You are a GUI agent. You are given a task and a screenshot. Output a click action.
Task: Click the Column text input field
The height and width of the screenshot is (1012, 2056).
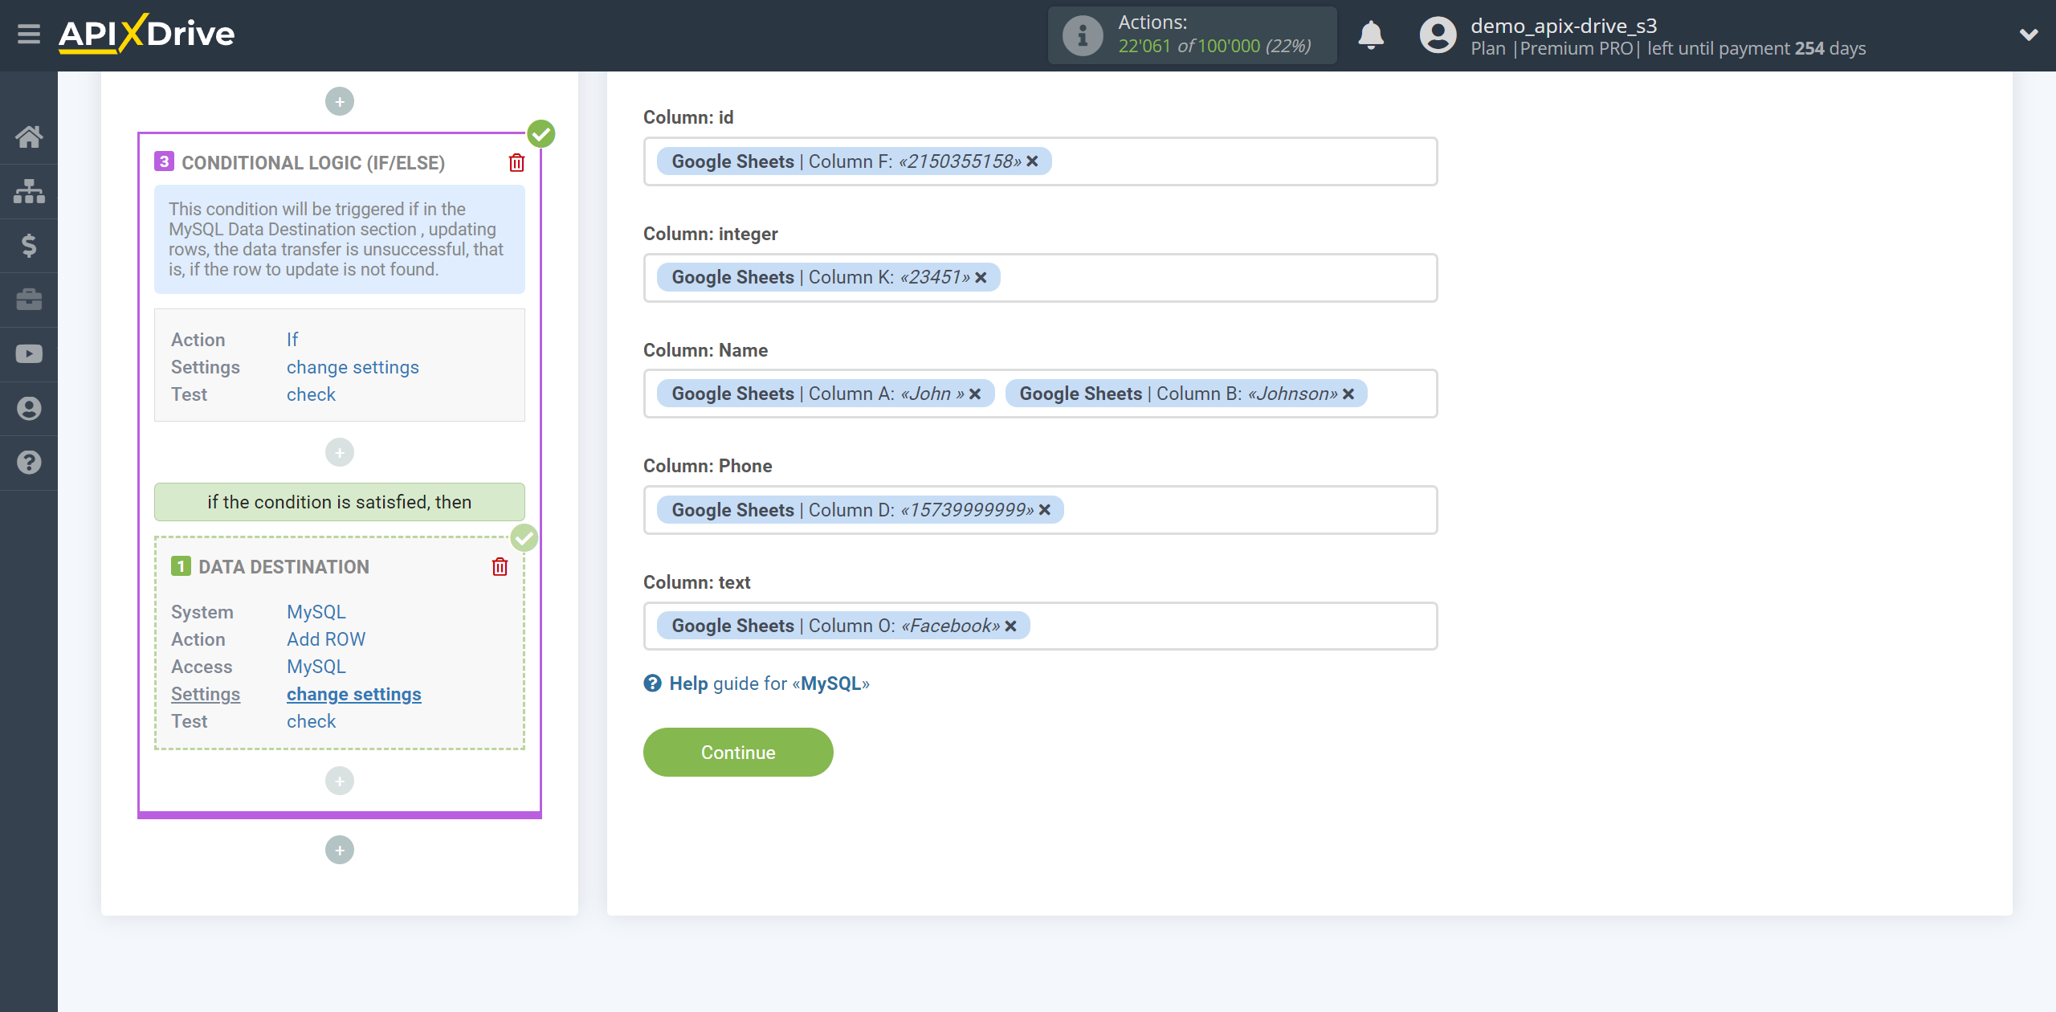click(1040, 626)
